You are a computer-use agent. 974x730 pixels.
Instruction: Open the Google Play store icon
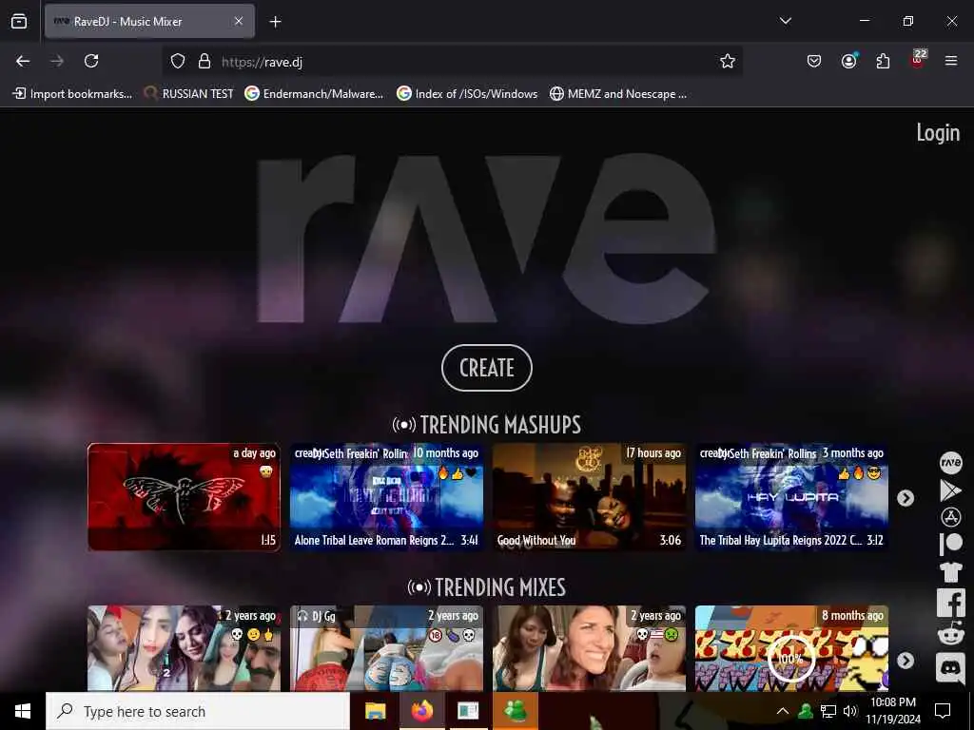tap(950, 490)
